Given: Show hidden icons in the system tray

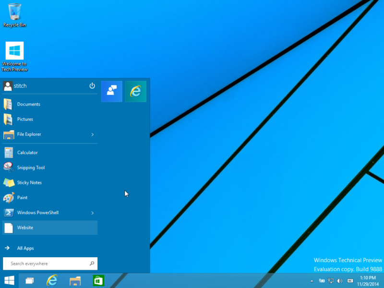Looking at the screenshot, I should click(x=312, y=280).
